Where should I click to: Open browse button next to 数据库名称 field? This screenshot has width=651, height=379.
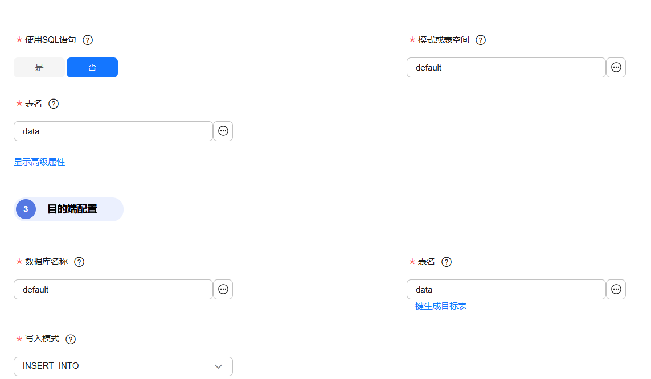pyautogui.click(x=223, y=289)
